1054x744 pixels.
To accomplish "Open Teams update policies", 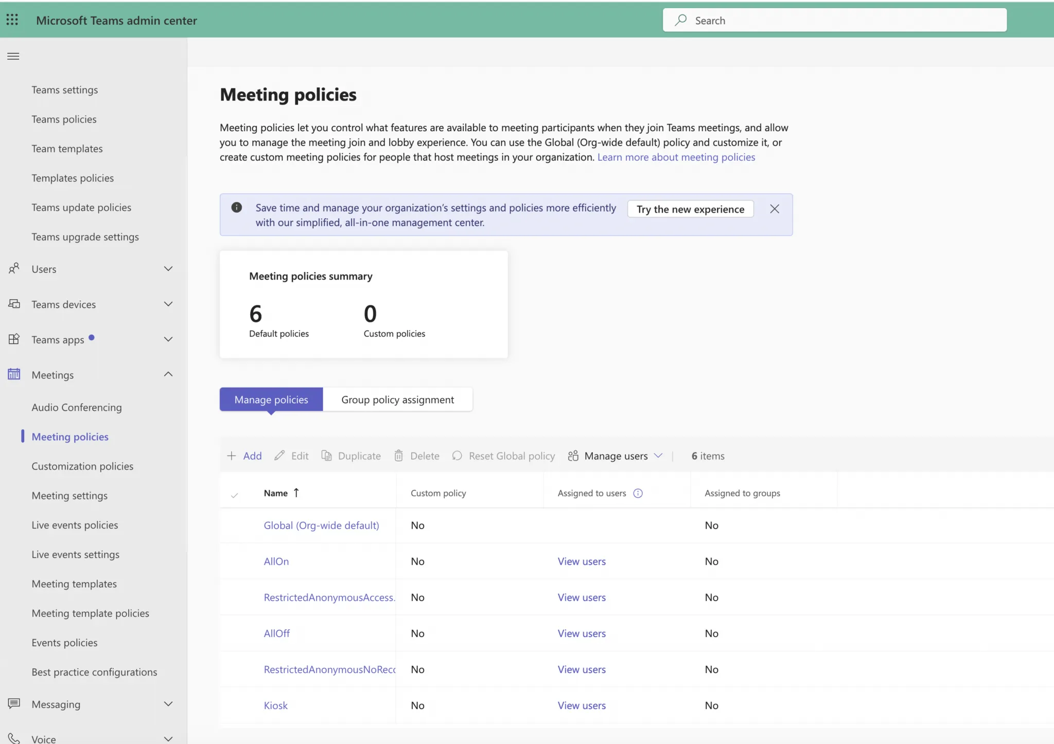I will [x=81, y=207].
